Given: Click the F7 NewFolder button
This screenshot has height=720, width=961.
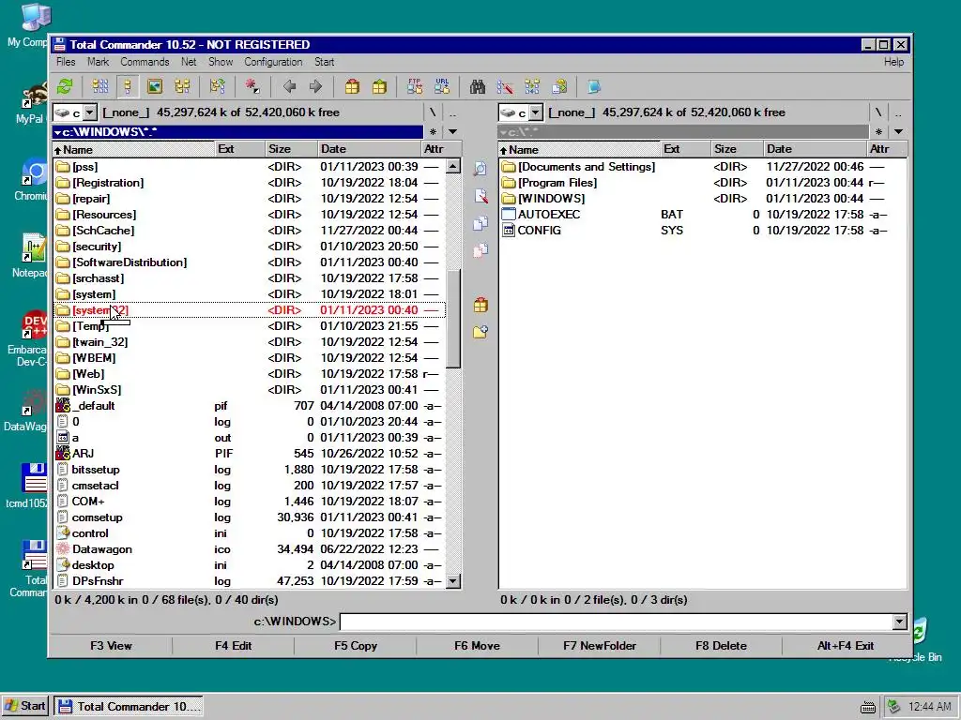Looking at the screenshot, I should tap(600, 646).
